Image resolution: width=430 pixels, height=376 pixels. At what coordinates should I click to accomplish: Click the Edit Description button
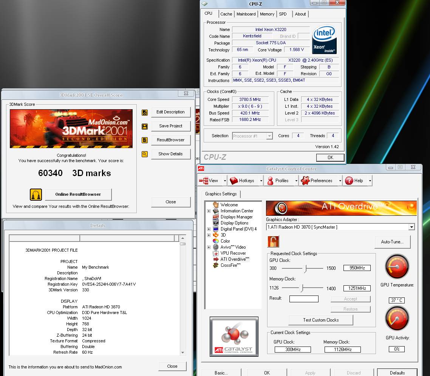click(170, 112)
